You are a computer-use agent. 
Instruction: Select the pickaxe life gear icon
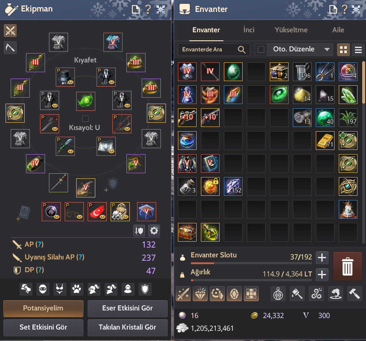[10, 48]
